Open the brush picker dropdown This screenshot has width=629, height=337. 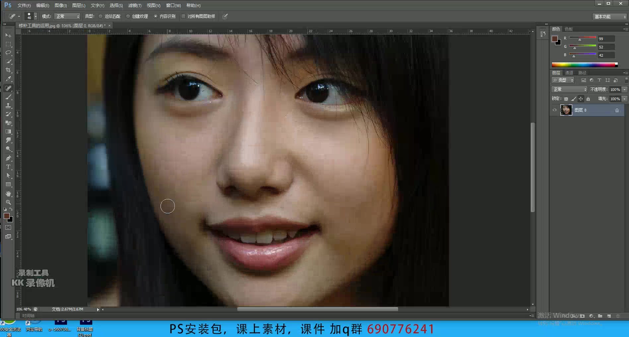click(x=35, y=16)
